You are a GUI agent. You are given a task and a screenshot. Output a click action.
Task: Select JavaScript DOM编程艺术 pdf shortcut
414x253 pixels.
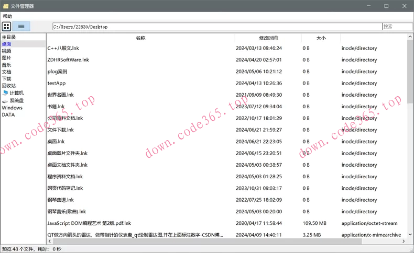[89, 223]
